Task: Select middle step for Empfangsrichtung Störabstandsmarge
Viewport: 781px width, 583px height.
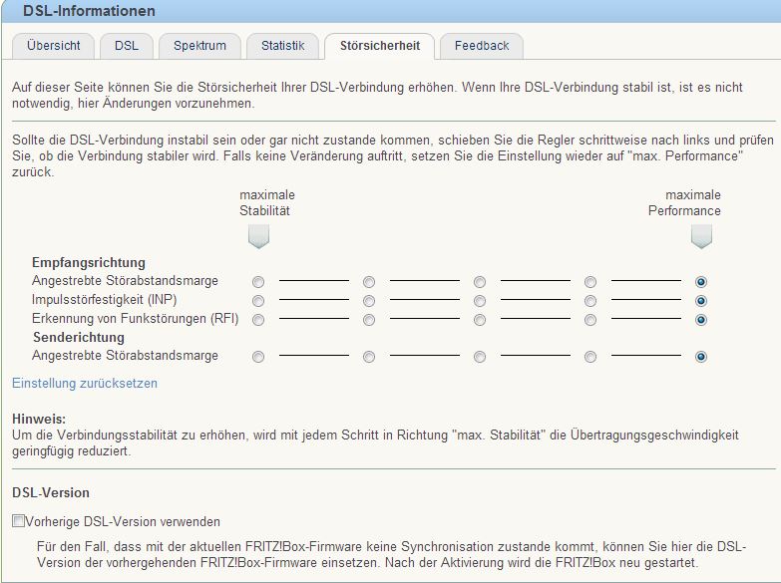Action: (x=480, y=282)
